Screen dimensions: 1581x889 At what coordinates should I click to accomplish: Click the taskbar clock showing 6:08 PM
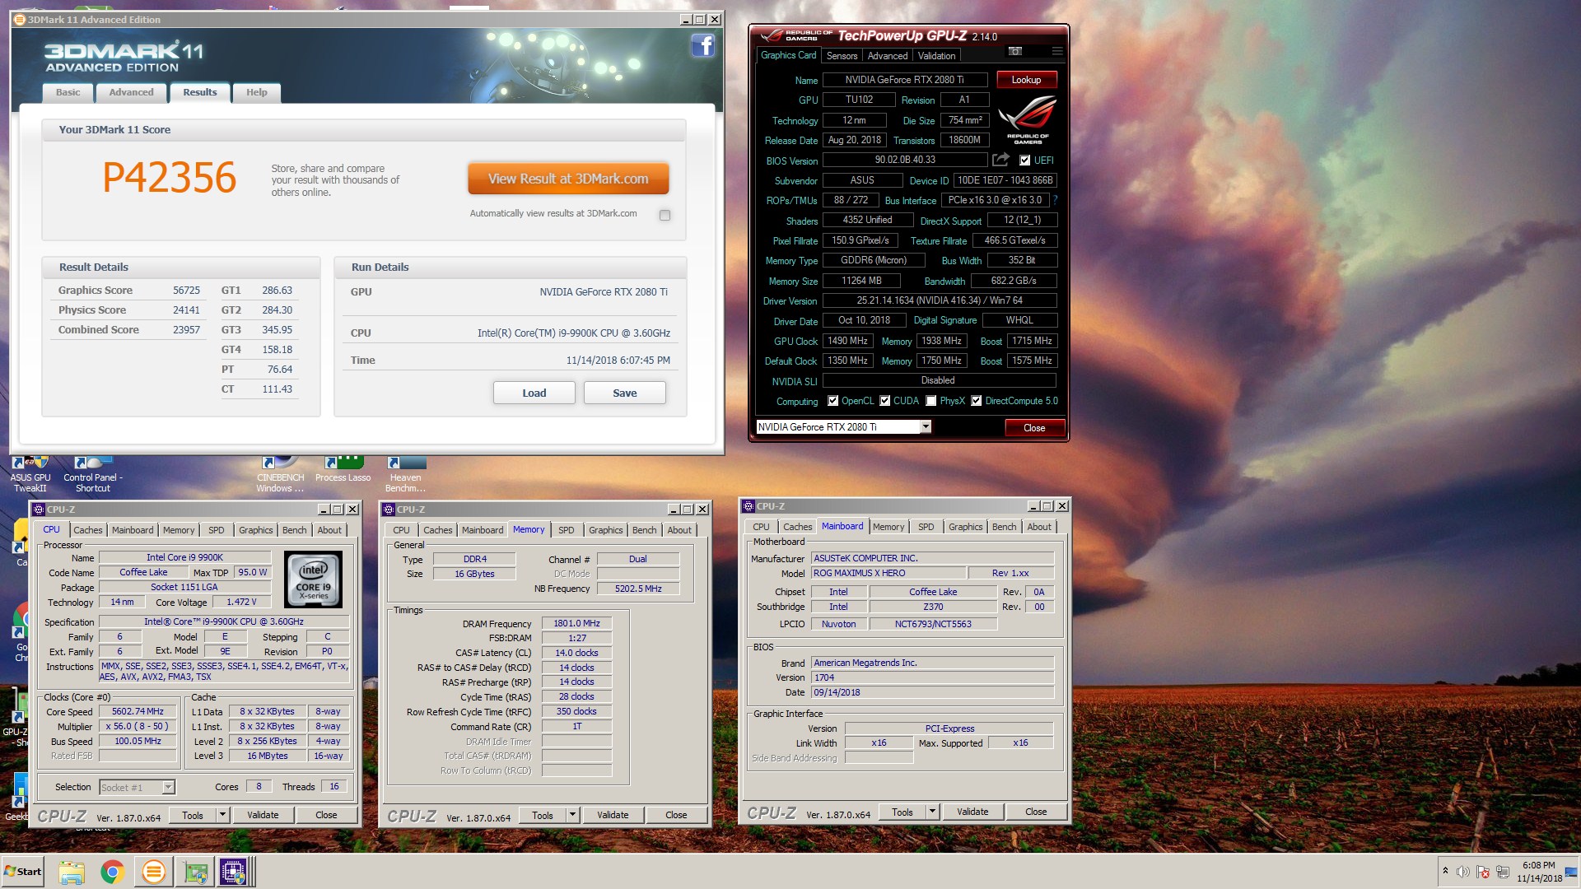pyautogui.click(x=1539, y=872)
